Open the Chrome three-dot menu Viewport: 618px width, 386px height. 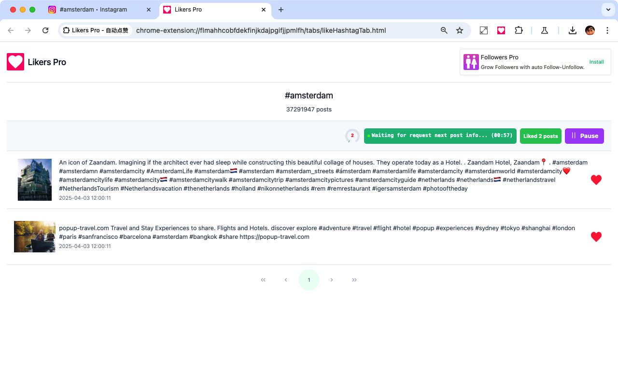(607, 30)
